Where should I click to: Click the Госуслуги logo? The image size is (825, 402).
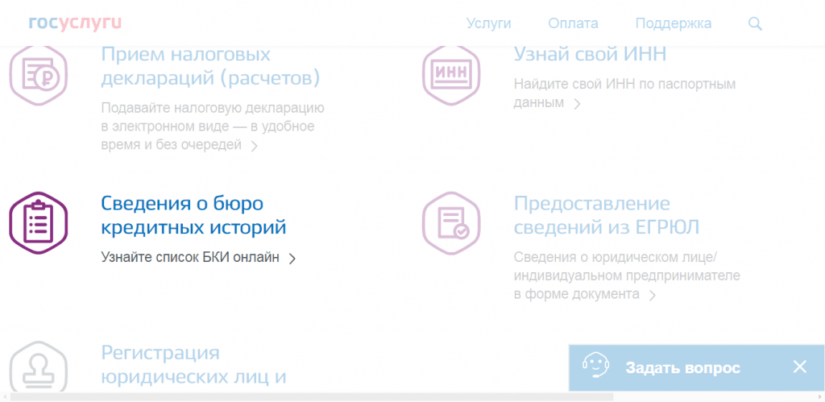pos(74,23)
